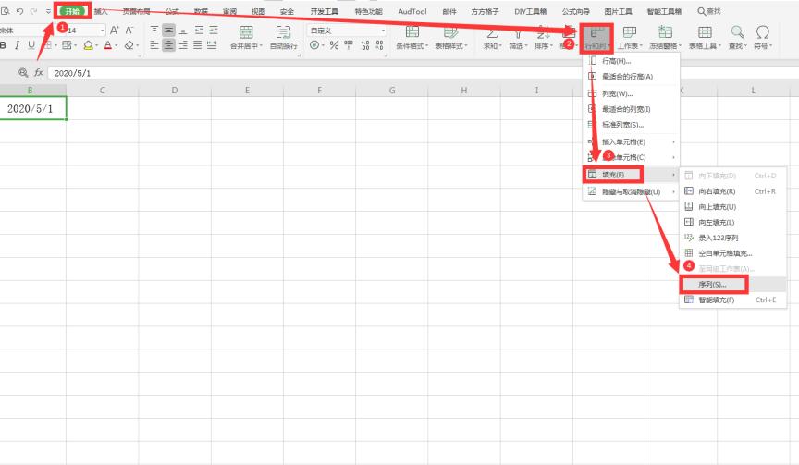Viewport: 799px width, 465px height.
Task: Click the red font color A icon
Action: [107, 45]
